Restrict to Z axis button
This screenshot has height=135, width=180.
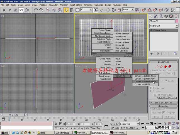[15, 10]
